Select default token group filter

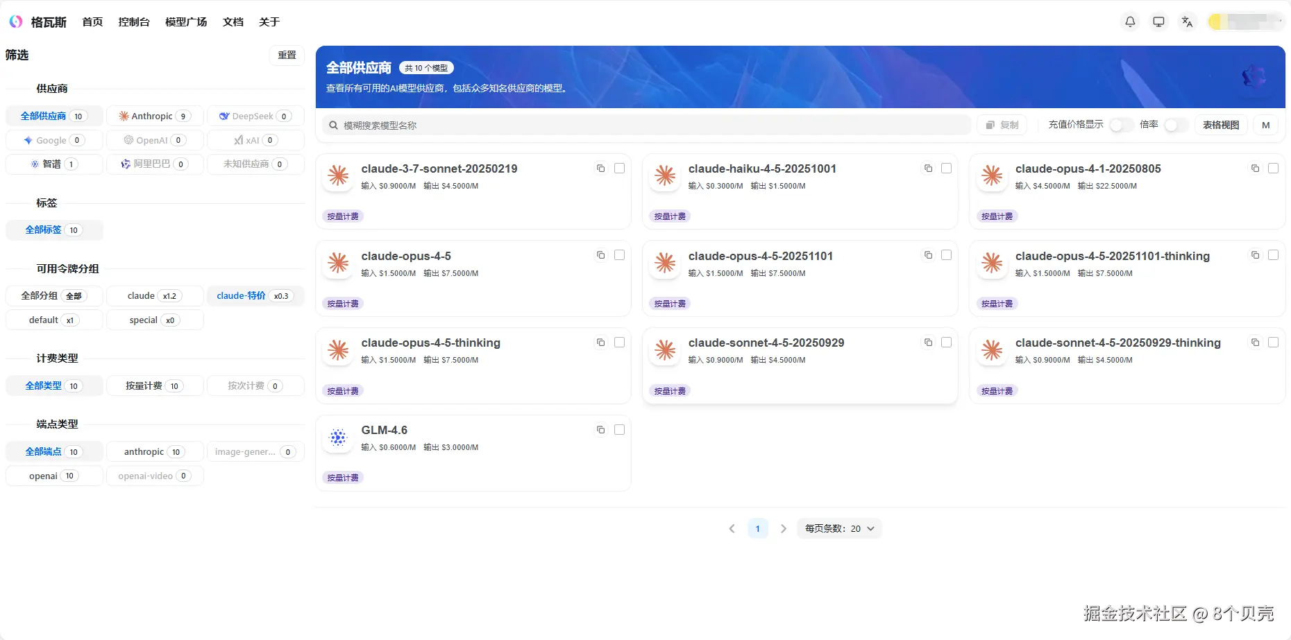(x=54, y=320)
